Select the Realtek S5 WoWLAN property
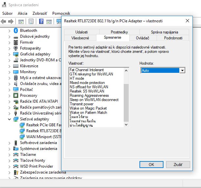This screenshot has width=201, height=188. pyautogui.click(x=87, y=91)
